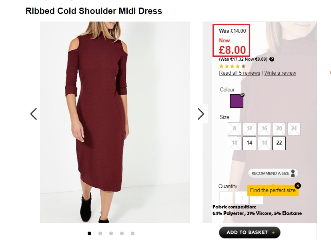Click 'Write a review' link

280,73
